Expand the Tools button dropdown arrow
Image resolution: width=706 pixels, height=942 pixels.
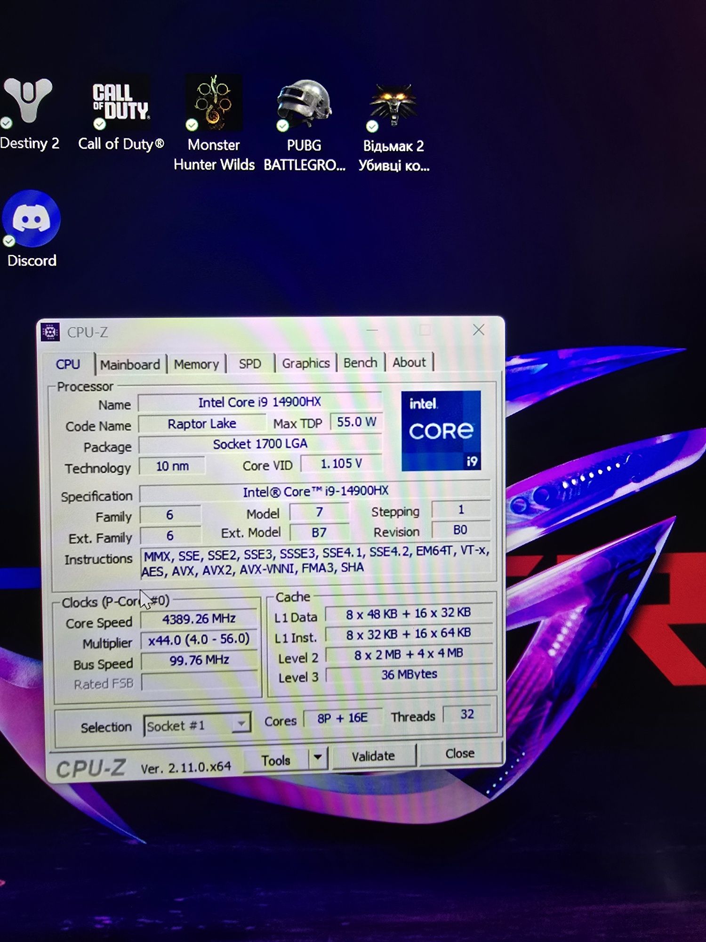coord(318,757)
